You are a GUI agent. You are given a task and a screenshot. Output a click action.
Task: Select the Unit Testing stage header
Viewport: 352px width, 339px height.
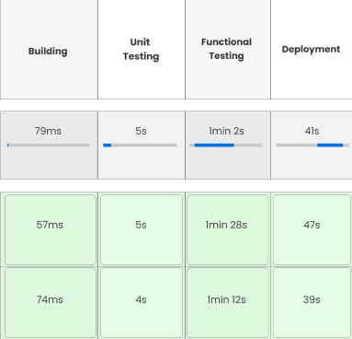(142, 50)
